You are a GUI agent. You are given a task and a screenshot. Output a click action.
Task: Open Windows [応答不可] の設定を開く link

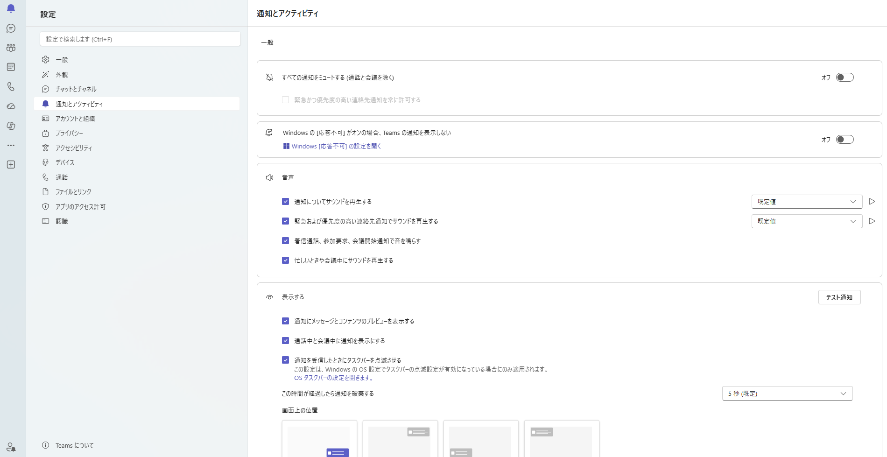pos(336,146)
